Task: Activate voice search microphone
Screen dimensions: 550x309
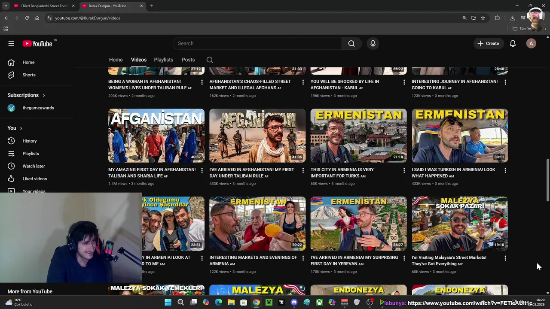Action: [373, 43]
